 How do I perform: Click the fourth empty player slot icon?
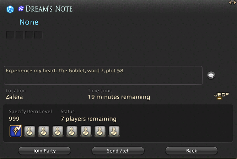[x=72, y=131]
